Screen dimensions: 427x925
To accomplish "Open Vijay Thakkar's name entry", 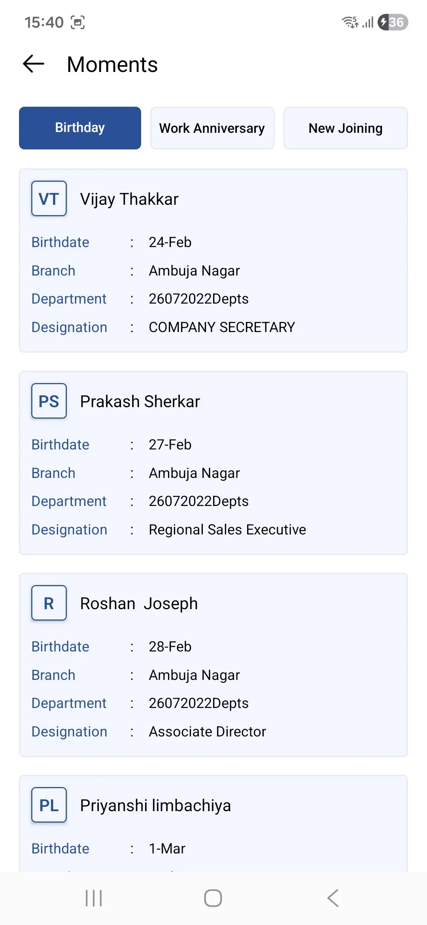I will [129, 199].
